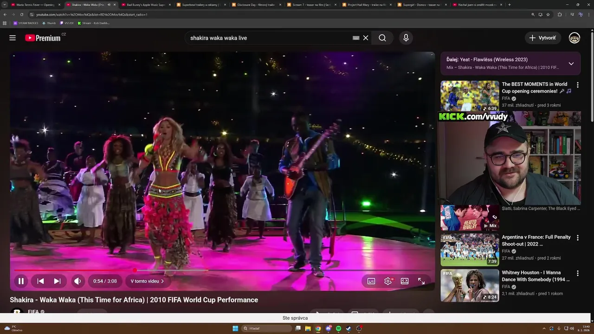Image resolution: width=594 pixels, height=334 pixels.
Task: Click the video title text
Action: pos(134,300)
